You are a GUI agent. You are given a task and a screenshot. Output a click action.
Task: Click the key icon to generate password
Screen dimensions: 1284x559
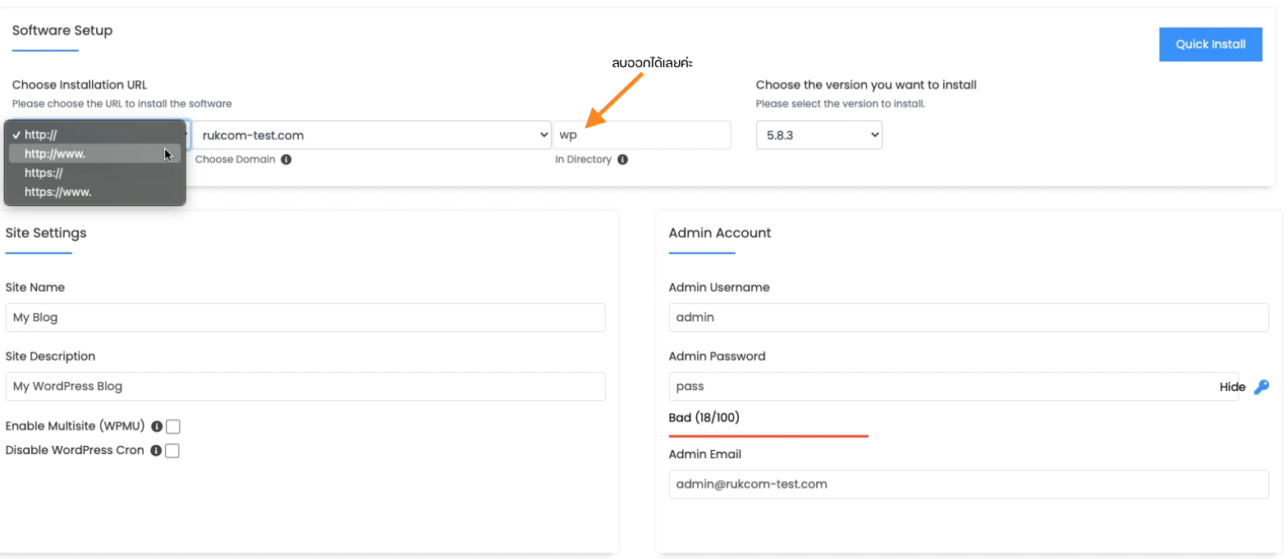1262,387
